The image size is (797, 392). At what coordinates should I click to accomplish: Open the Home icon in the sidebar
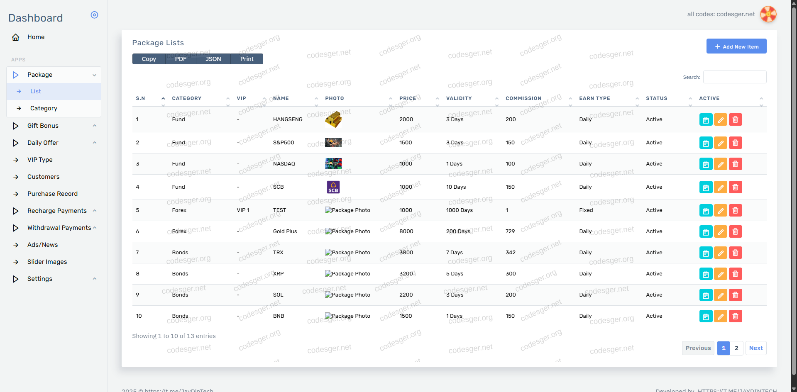click(x=16, y=37)
